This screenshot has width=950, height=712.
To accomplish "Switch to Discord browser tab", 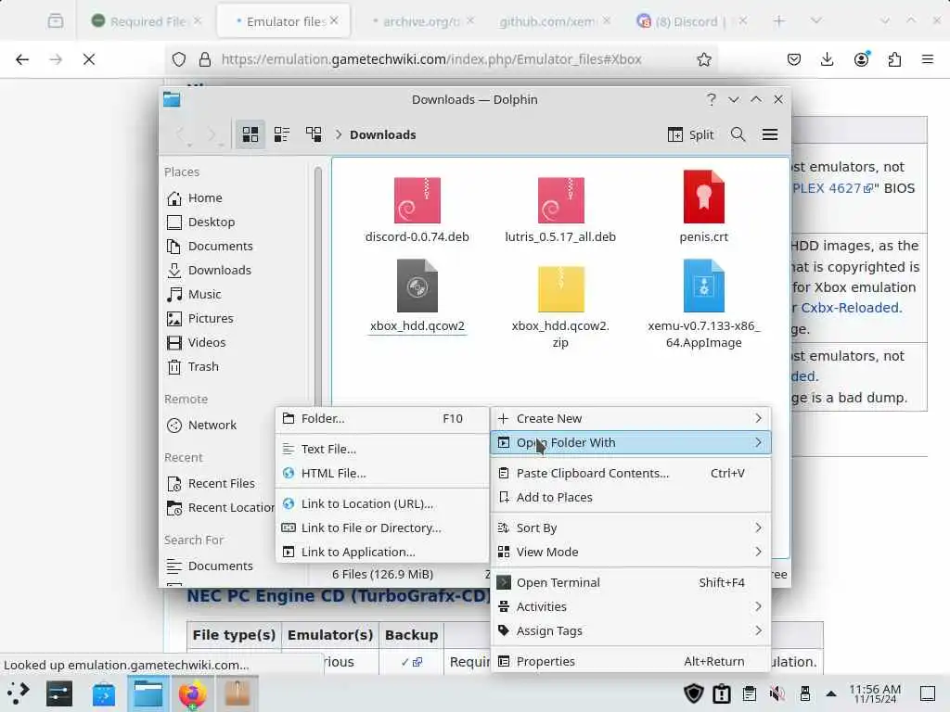I will (690, 22).
